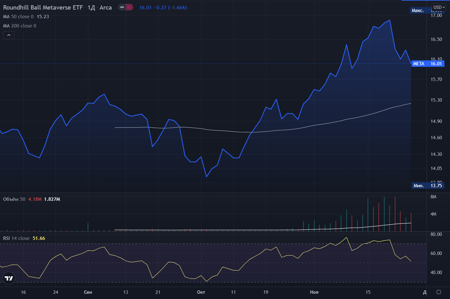
Task: Click the volume average value 1.827M
Action: pos(52,199)
